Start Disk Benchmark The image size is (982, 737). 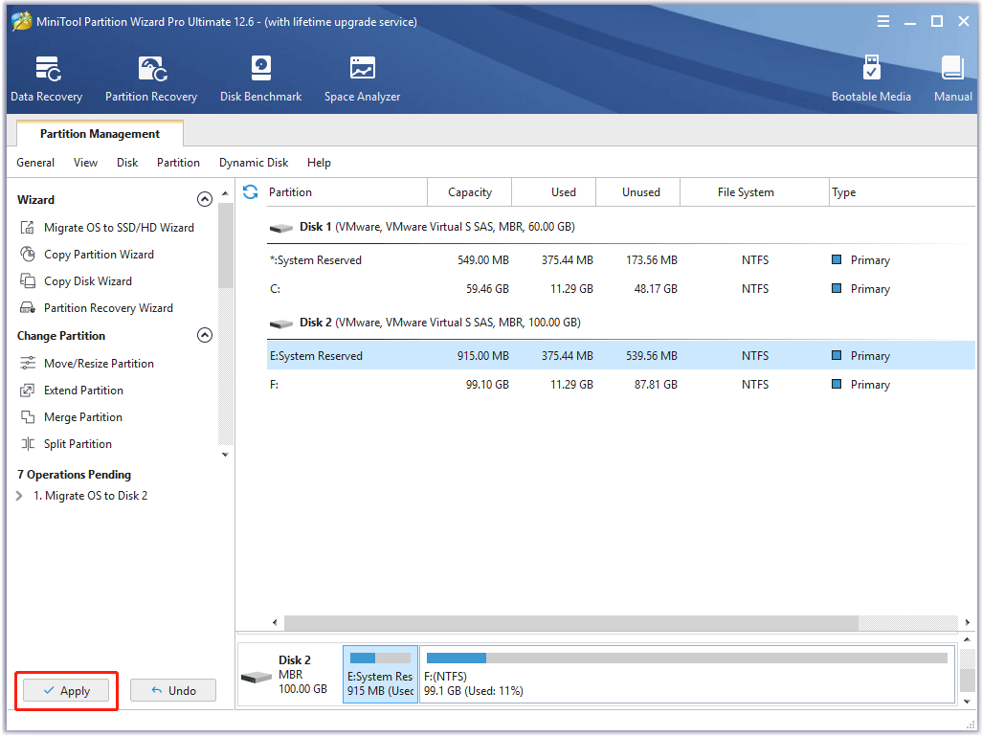[260, 78]
